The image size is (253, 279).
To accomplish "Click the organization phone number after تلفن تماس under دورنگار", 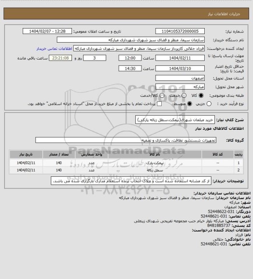I will (214, 217).
